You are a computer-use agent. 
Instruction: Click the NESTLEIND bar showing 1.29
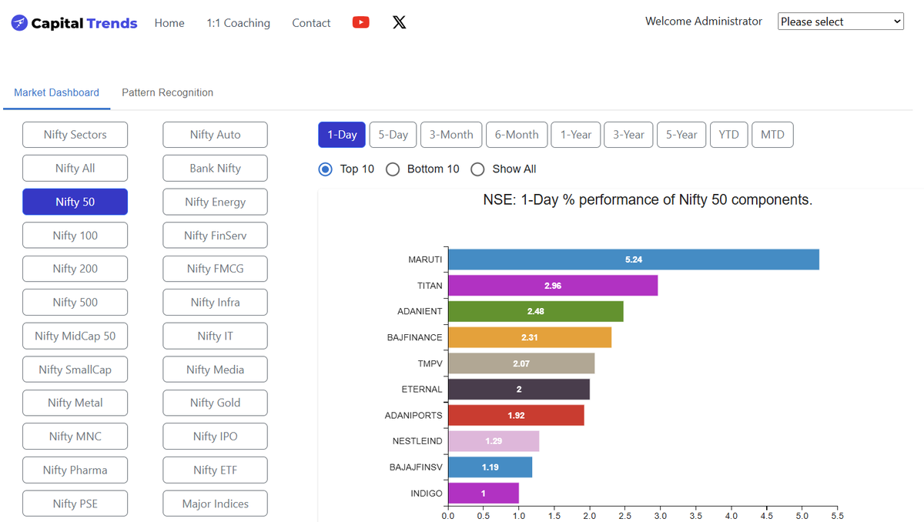click(494, 441)
